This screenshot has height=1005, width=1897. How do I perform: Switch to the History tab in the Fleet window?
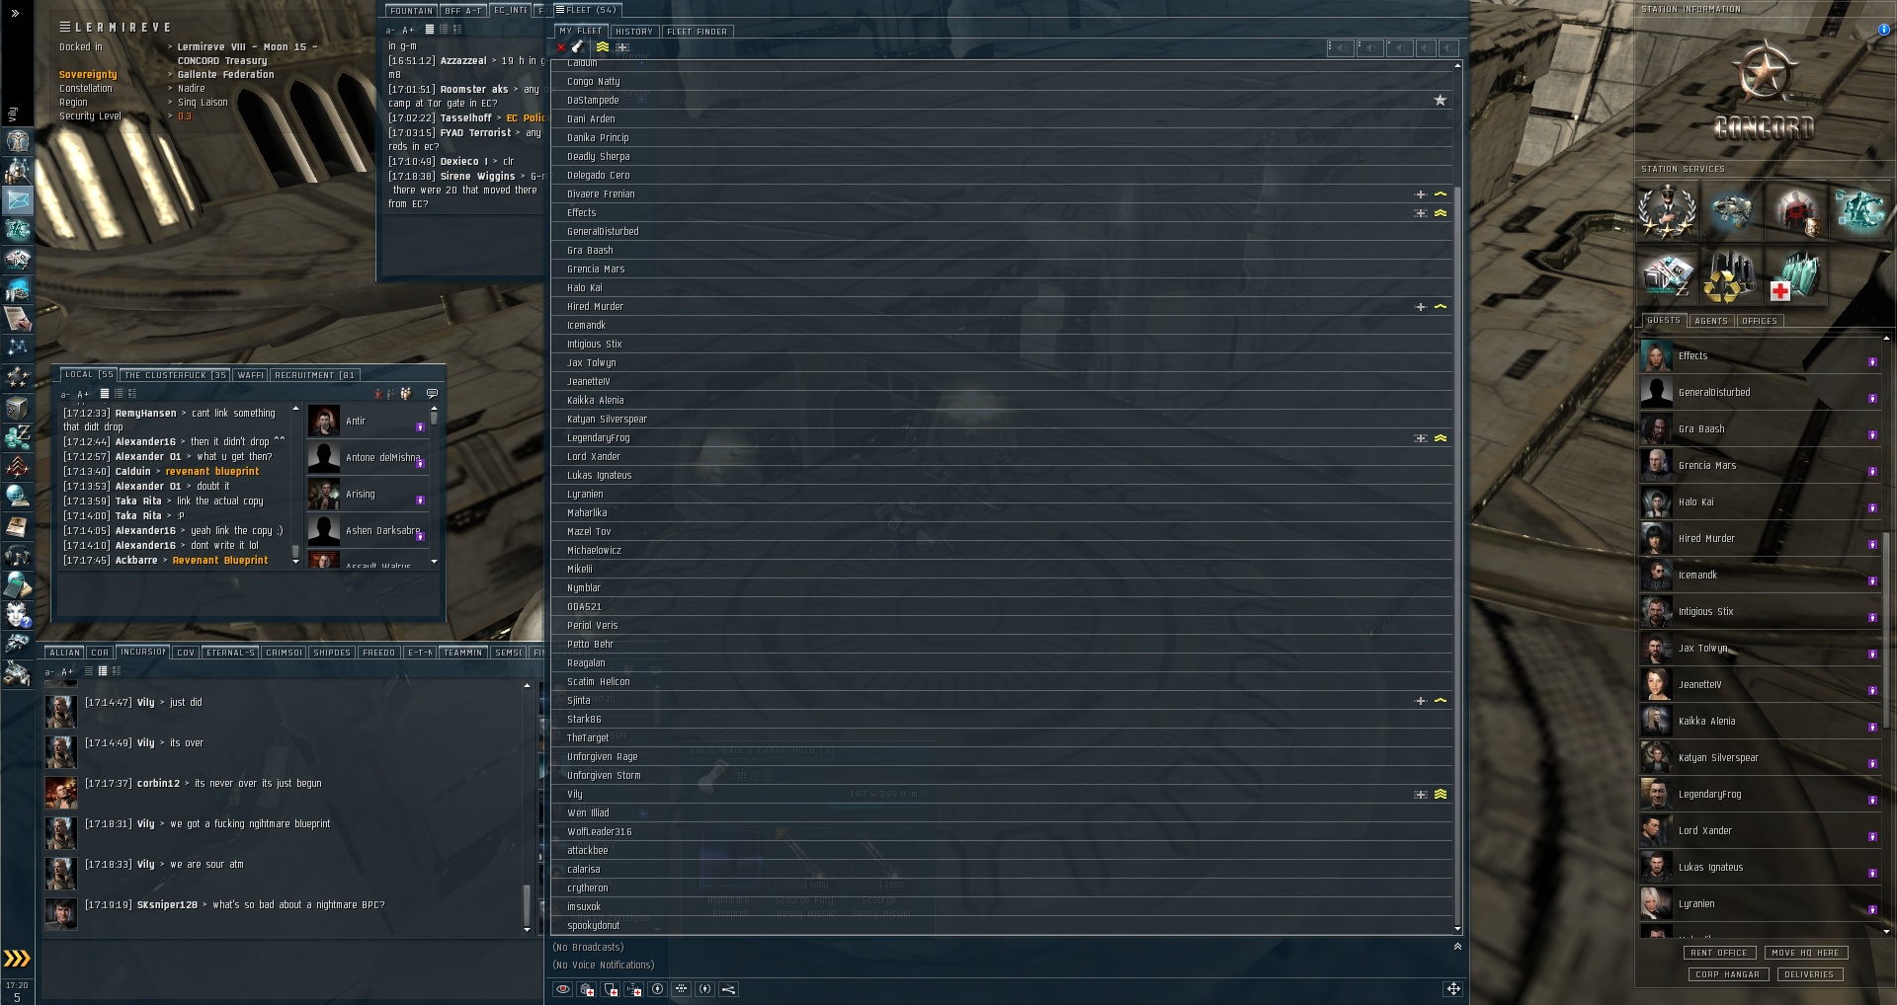(634, 32)
